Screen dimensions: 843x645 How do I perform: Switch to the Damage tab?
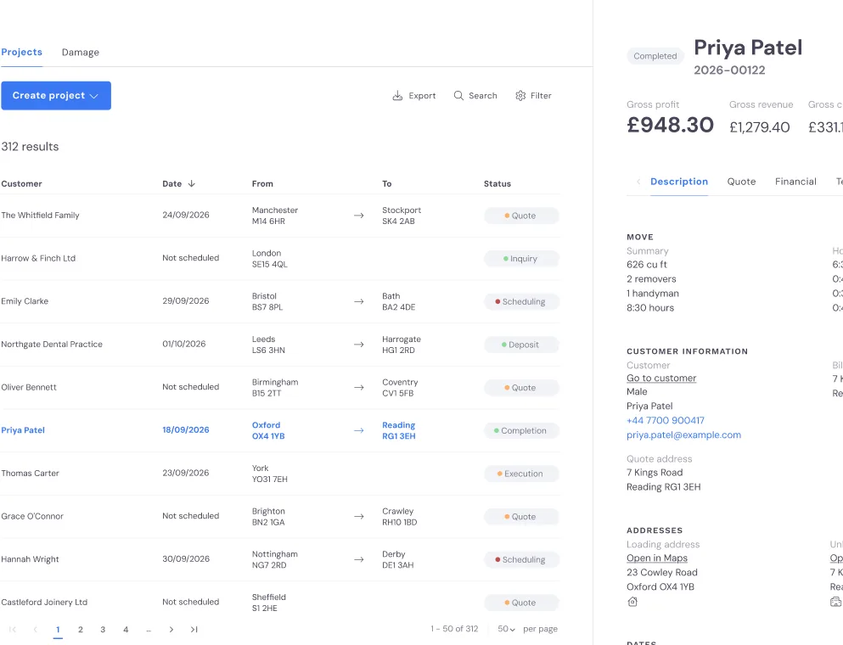(x=81, y=52)
